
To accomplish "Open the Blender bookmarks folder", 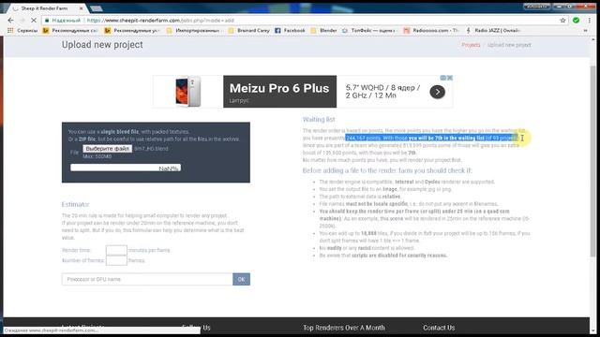I will click(323, 30).
